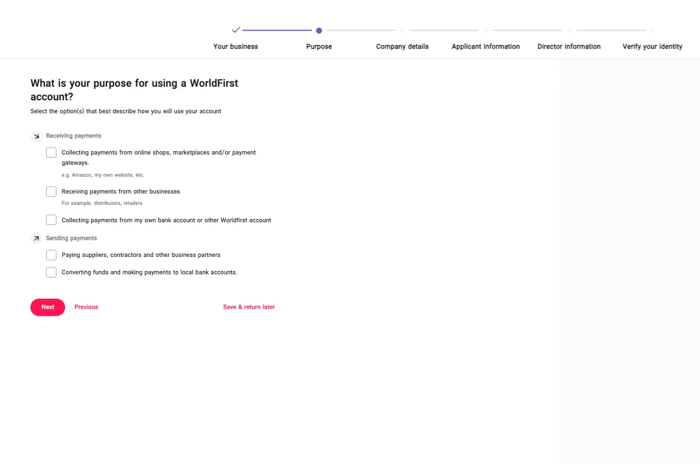
Task: Open the Company details step
Action: coord(402,47)
